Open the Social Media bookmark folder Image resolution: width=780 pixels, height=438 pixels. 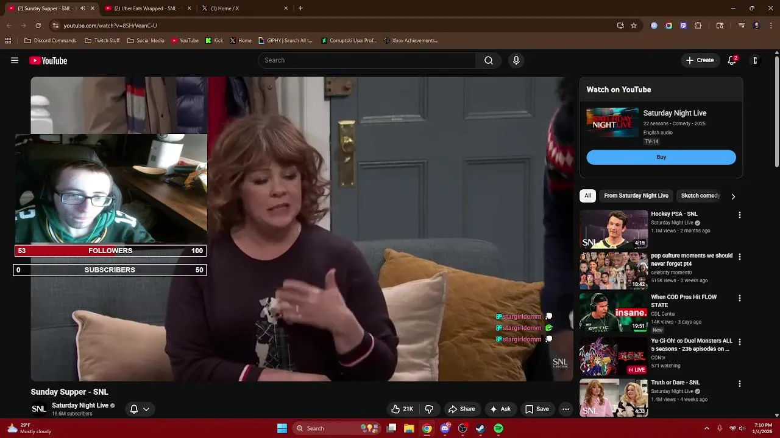146,41
